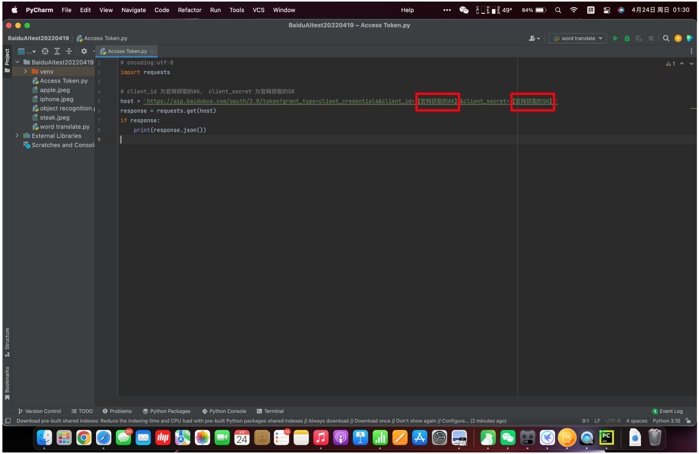Open the VCS menu
This screenshot has width=699, height=454.
click(x=258, y=10)
